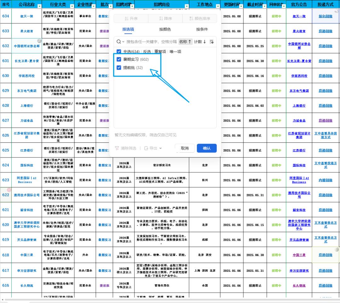Toggle the 全选(634) checkbox
Screen dimensions: 340x303
tap(119, 51)
